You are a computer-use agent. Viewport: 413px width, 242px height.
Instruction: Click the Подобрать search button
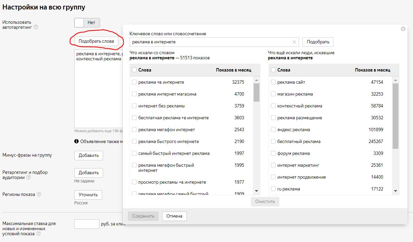pos(318,42)
